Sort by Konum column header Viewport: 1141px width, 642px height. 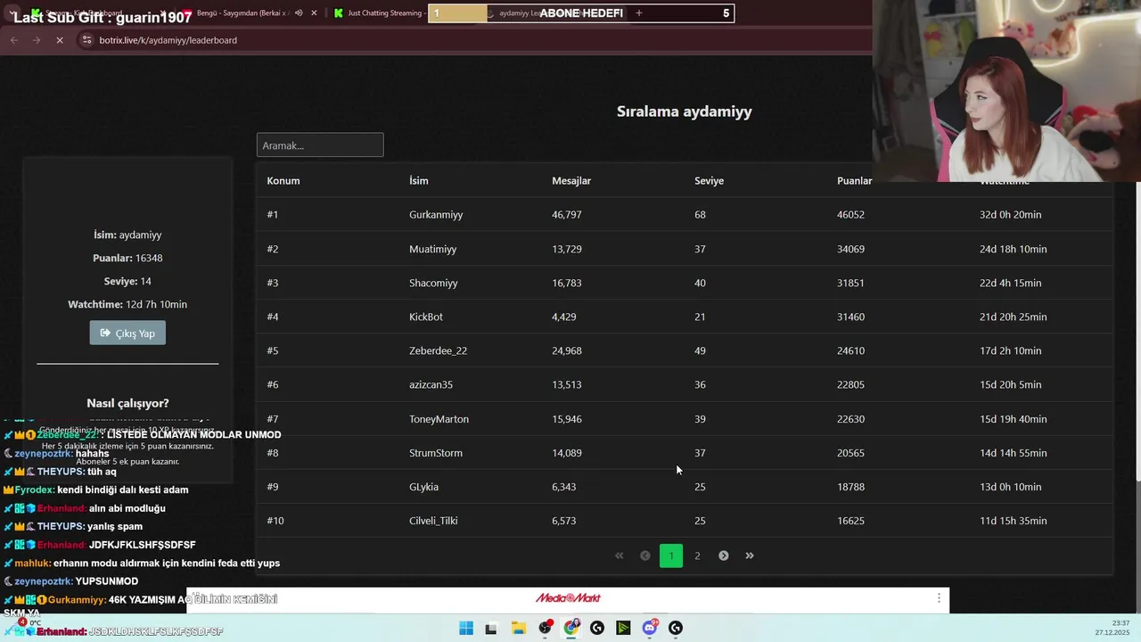point(283,180)
